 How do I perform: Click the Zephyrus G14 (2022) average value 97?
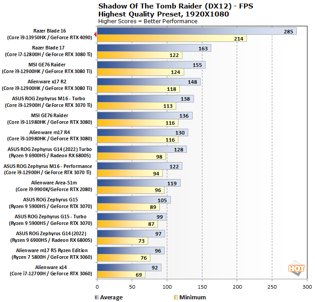tap(158, 234)
